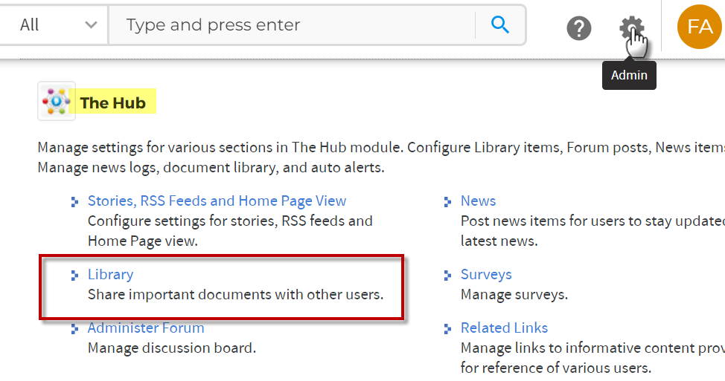
Task: Click the bullet icon beside Related Links
Action: point(447,329)
